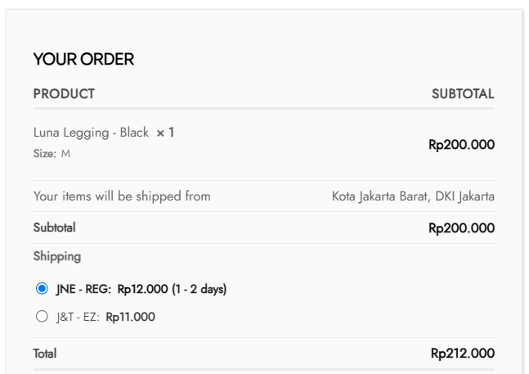This screenshot has height=374, width=529.
Task: Select the JNE - REG shipping radio button
Action: tap(42, 289)
